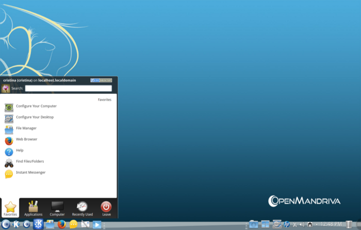Open the Help entry in menu

click(x=58, y=152)
